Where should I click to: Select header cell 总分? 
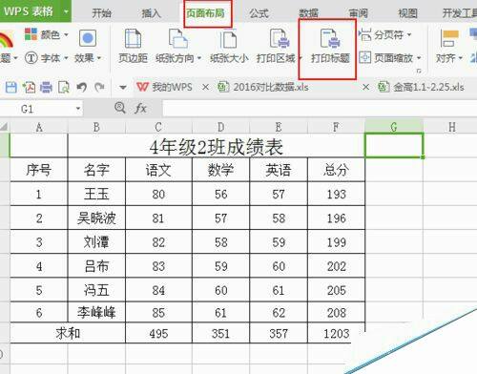tap(336, 170)
